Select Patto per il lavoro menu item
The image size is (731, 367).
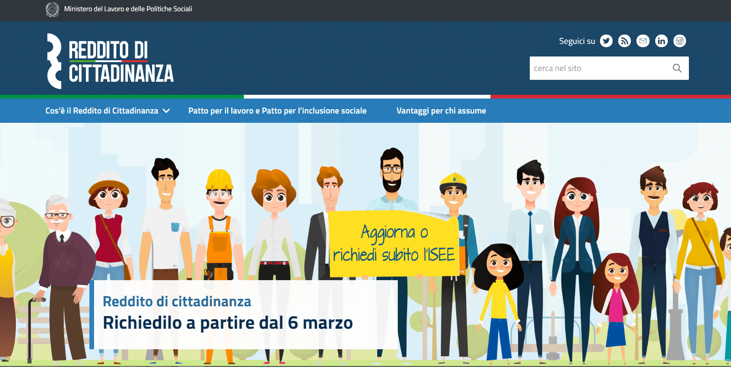277,111
